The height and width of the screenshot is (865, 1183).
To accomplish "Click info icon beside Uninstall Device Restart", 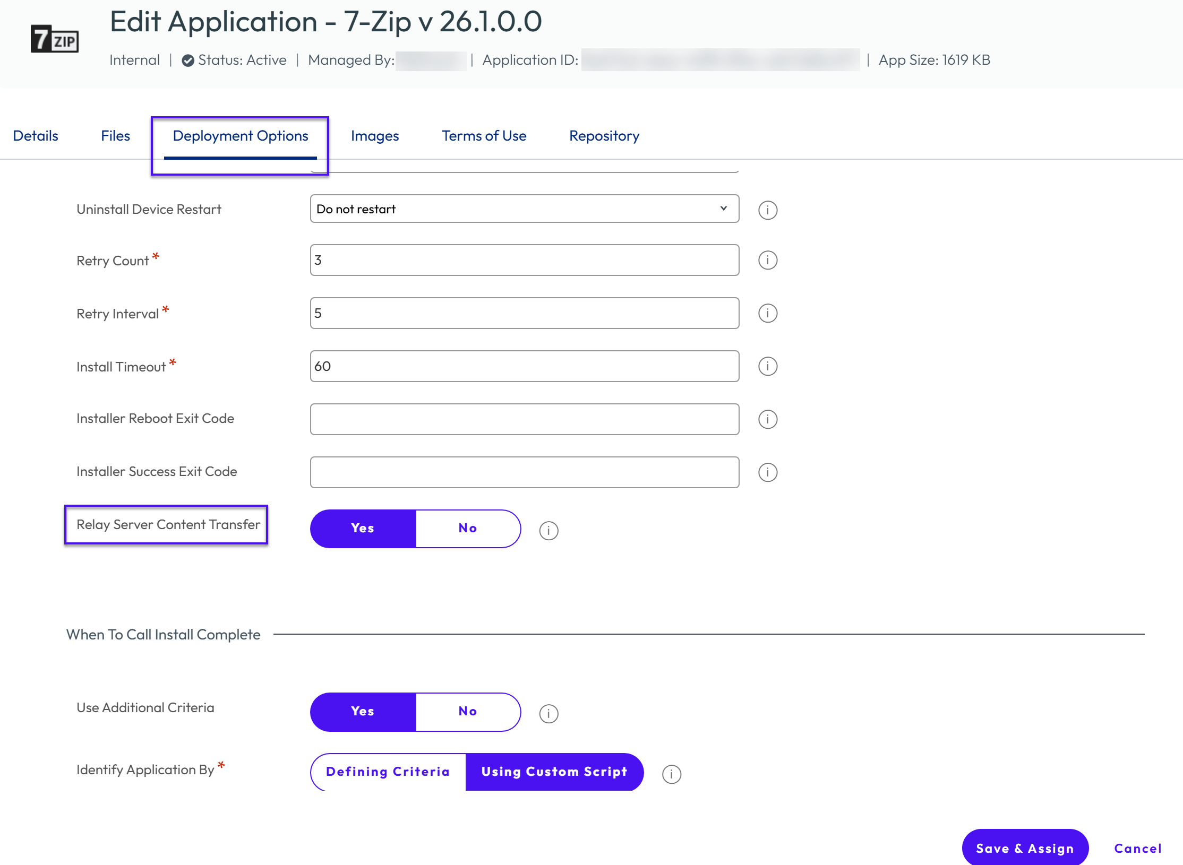I will 768,210.
